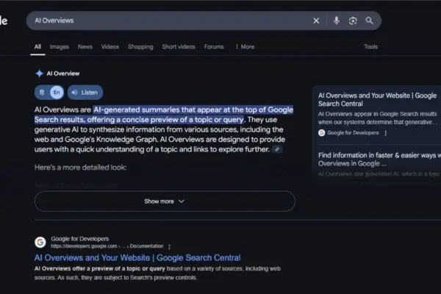
Task: Switch to the Shopping tab
Action: [140, 47]
